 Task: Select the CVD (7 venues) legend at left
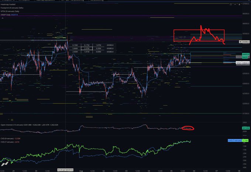[10, 142]
